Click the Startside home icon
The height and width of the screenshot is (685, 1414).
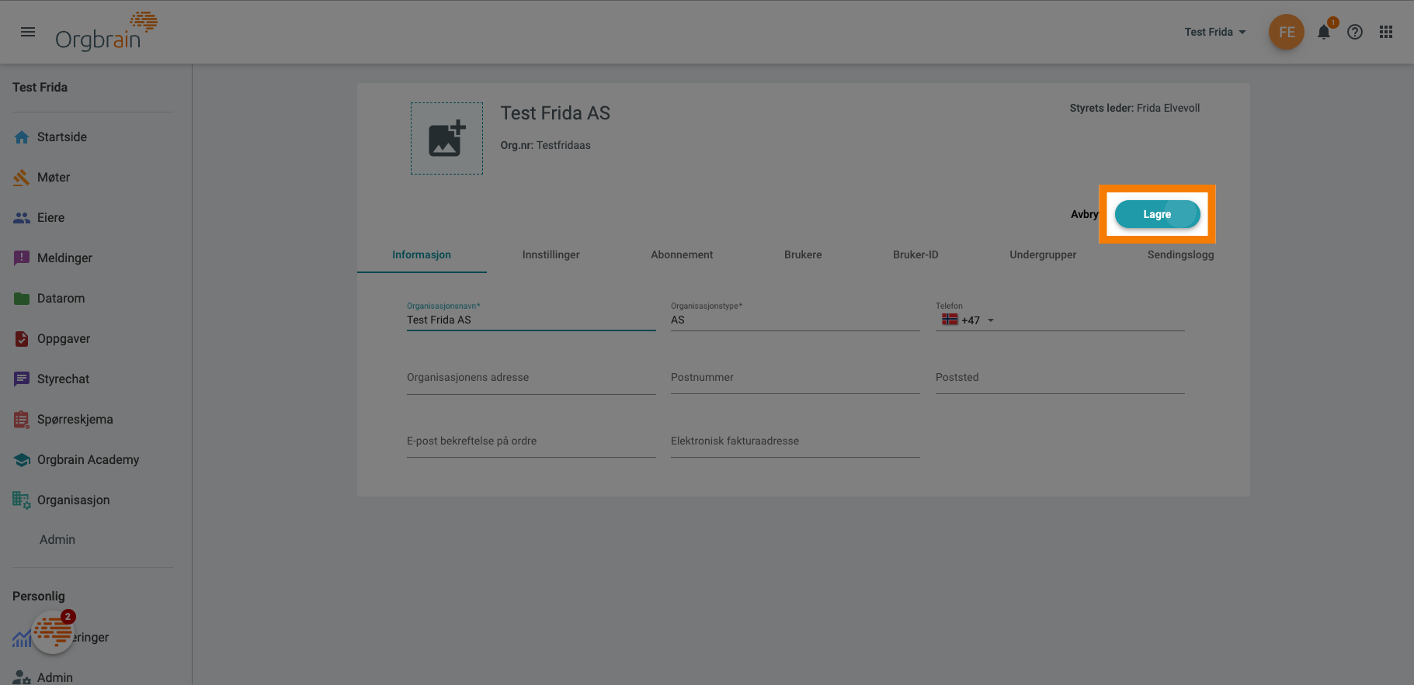(x=22, y=137)
